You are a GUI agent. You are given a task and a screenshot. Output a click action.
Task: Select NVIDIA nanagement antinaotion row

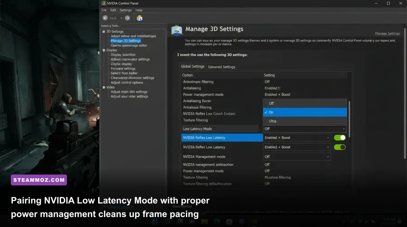coord(264,165)
